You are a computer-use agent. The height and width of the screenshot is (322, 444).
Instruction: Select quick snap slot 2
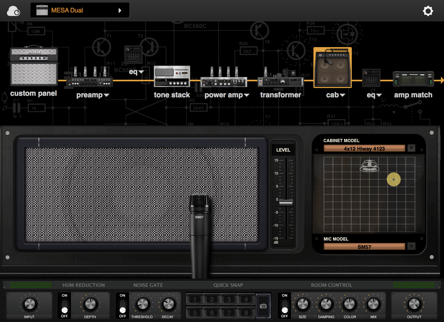point(212,299)
